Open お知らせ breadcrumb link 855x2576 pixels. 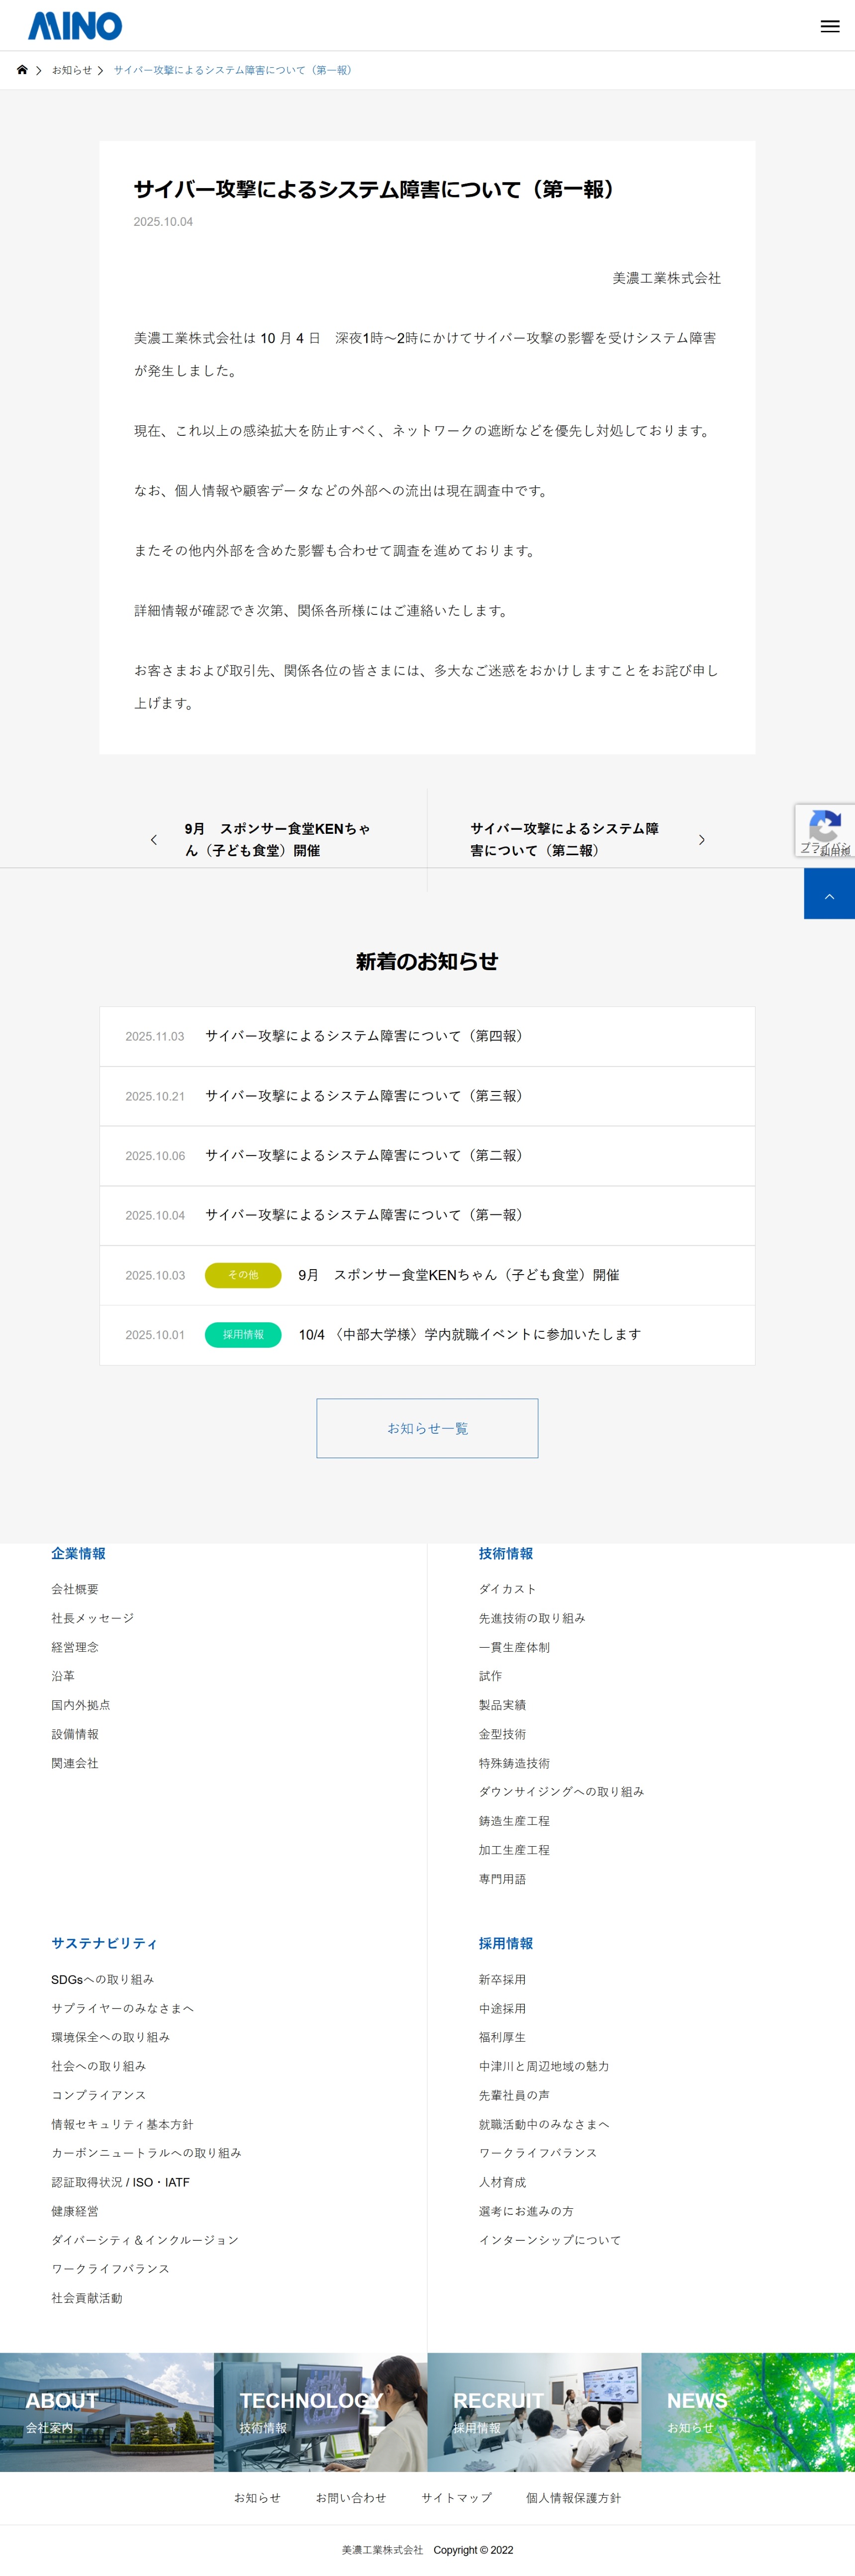(x=71, y=70)
